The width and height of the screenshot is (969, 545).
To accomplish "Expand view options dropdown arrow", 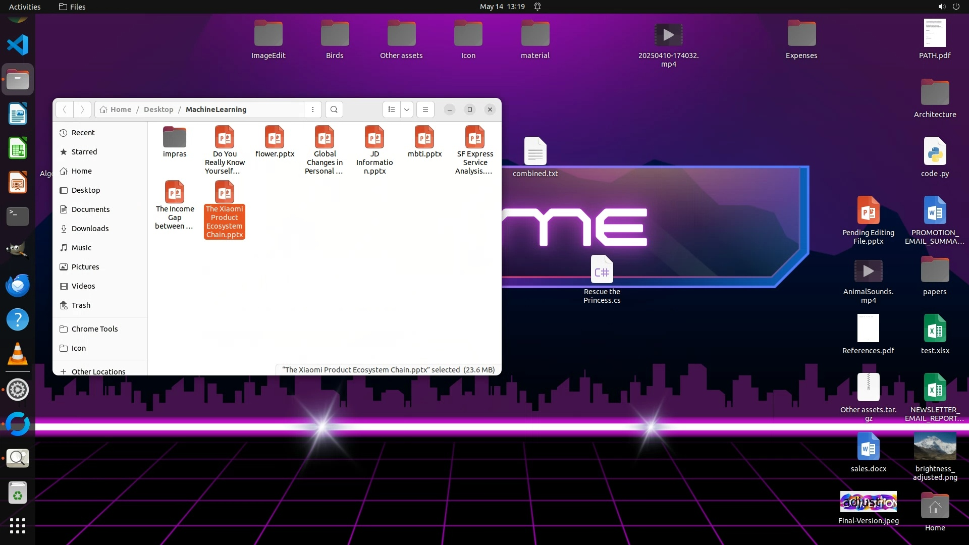I will tap(407, 110).
